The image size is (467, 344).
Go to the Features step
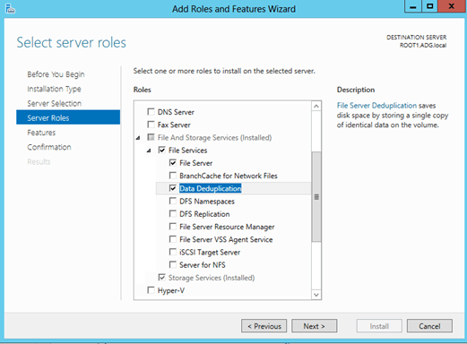[x=41, y=133]
